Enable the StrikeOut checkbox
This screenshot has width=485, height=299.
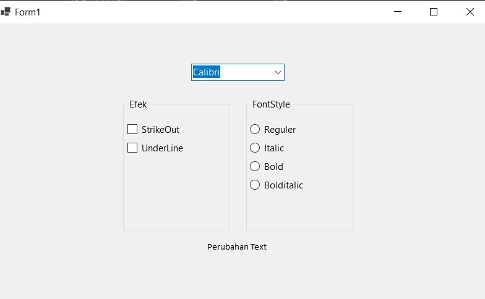[132, 129]
